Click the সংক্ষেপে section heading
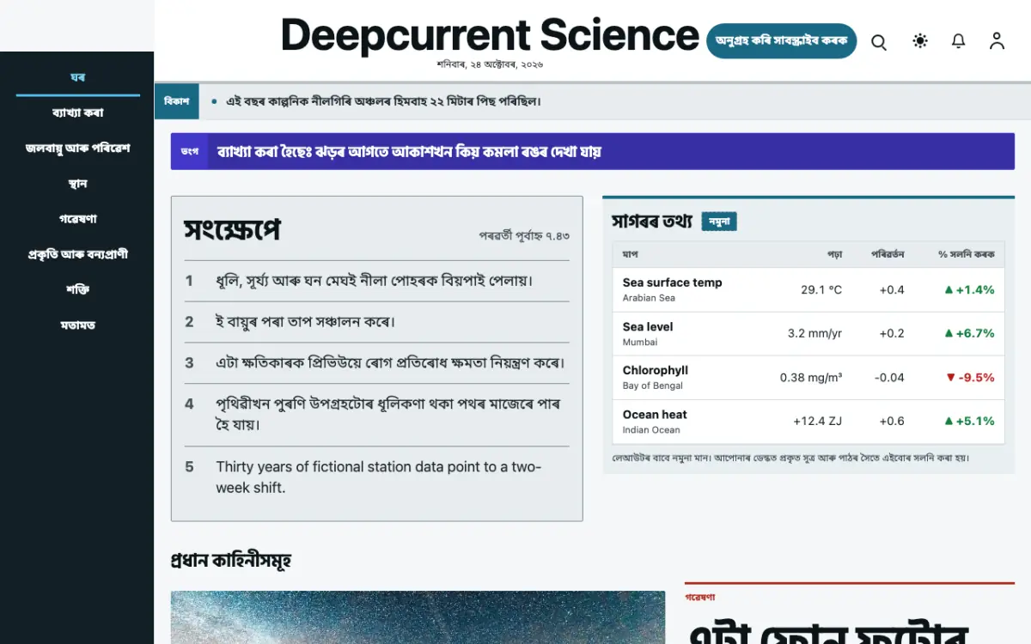 tap(232, 230)
